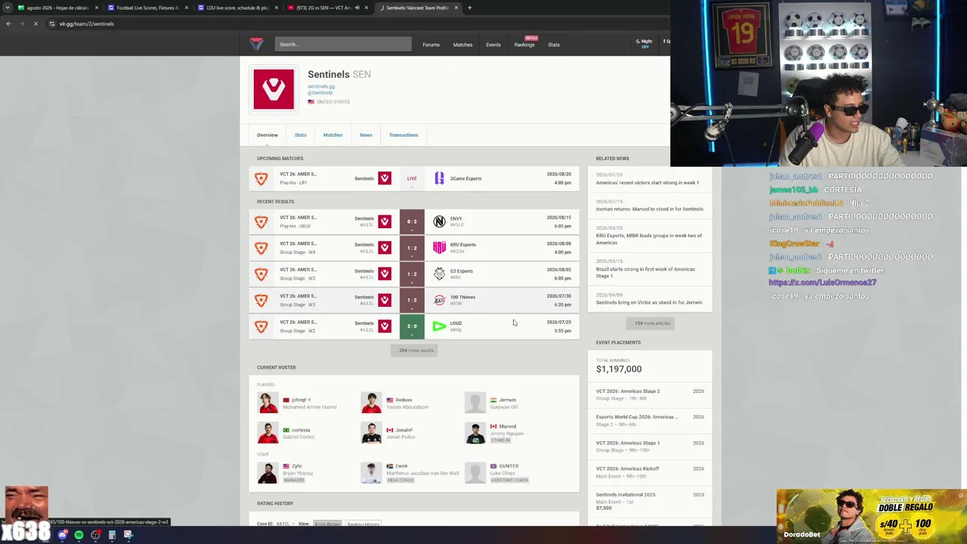Open Reduxx's player profile photo
The width and height of the screenshot is (967, 544).
click(371, 403)
